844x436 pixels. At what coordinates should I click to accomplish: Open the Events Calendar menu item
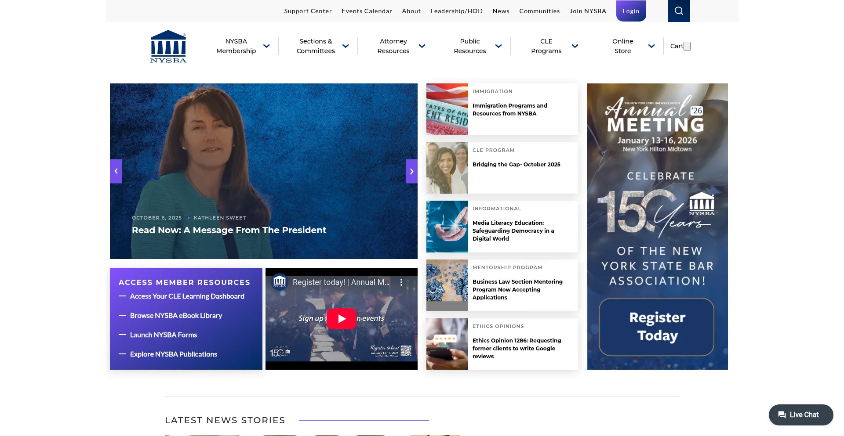click(367, 11)
